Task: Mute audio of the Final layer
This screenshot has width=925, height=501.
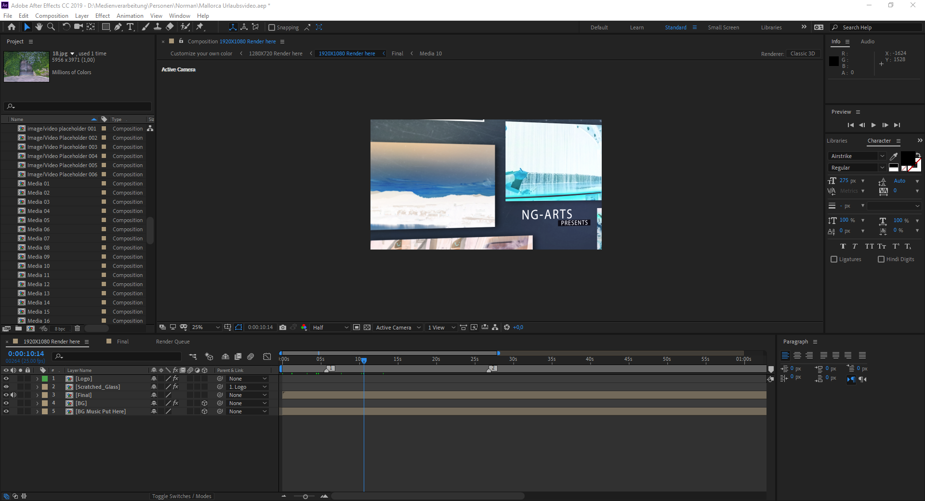Action: [x=13, y=395]
